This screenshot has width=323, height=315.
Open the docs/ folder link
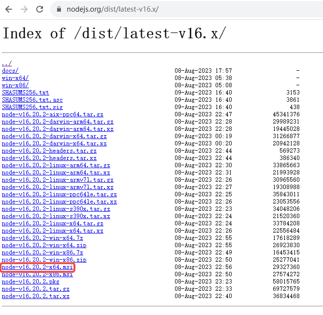(x=10, y=71)
